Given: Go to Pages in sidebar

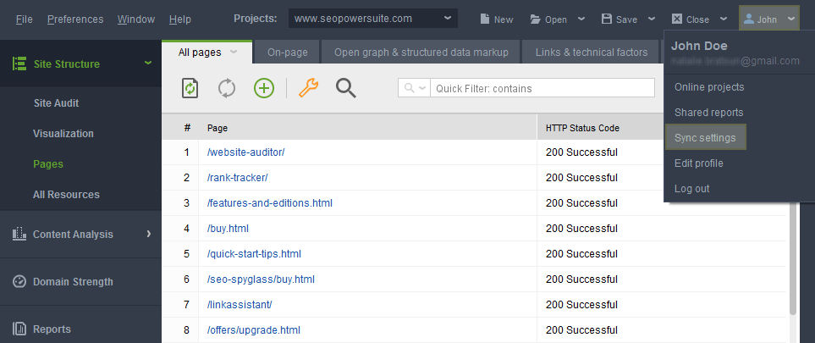Looking at the screenshot, I should click(x=48, y=164).
